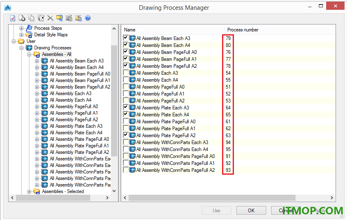Image resolution: width=347 pixels, height=220 pixels.
Task: Click tree panel scroll down arrow
Action: 114,191
